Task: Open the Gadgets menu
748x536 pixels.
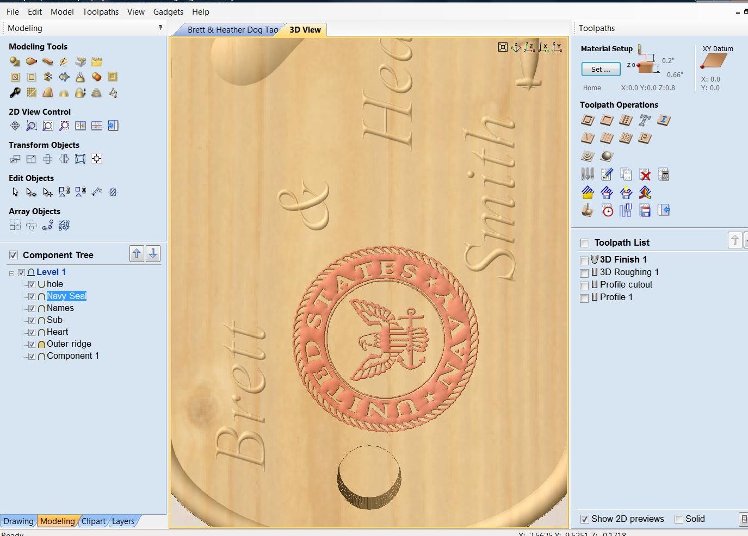Action: click(x=168, y=11)
